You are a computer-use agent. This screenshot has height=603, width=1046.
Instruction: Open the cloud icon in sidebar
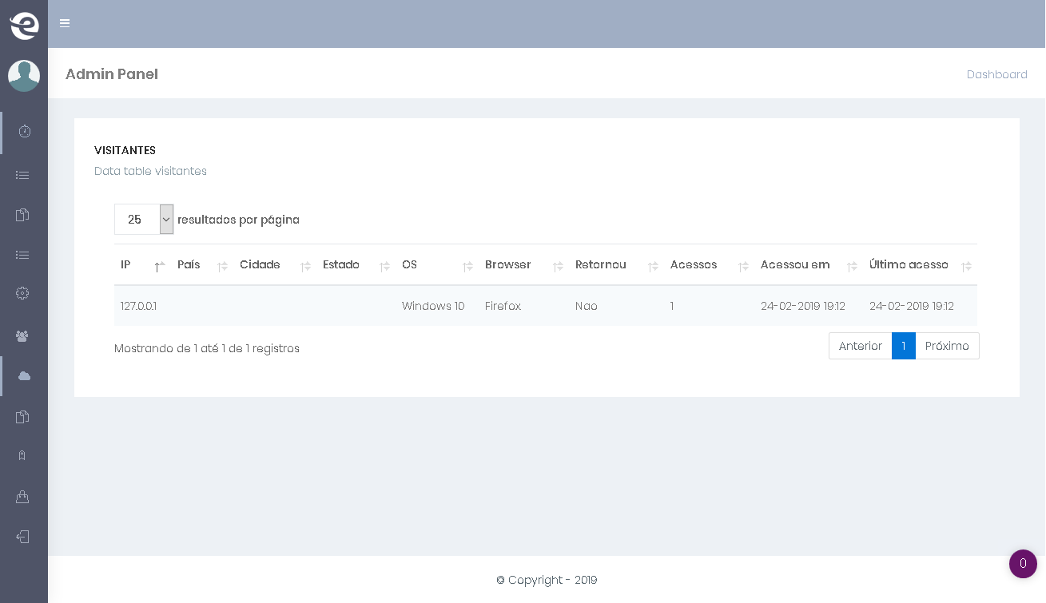(x=24, y=376)
